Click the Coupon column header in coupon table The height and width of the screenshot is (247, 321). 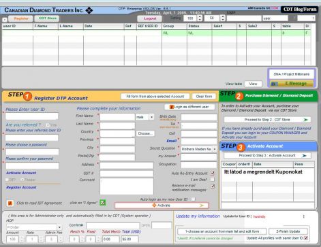pyautogui.click(x=229, y=164)
